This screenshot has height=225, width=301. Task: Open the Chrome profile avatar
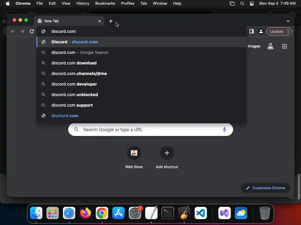point(261,31)
